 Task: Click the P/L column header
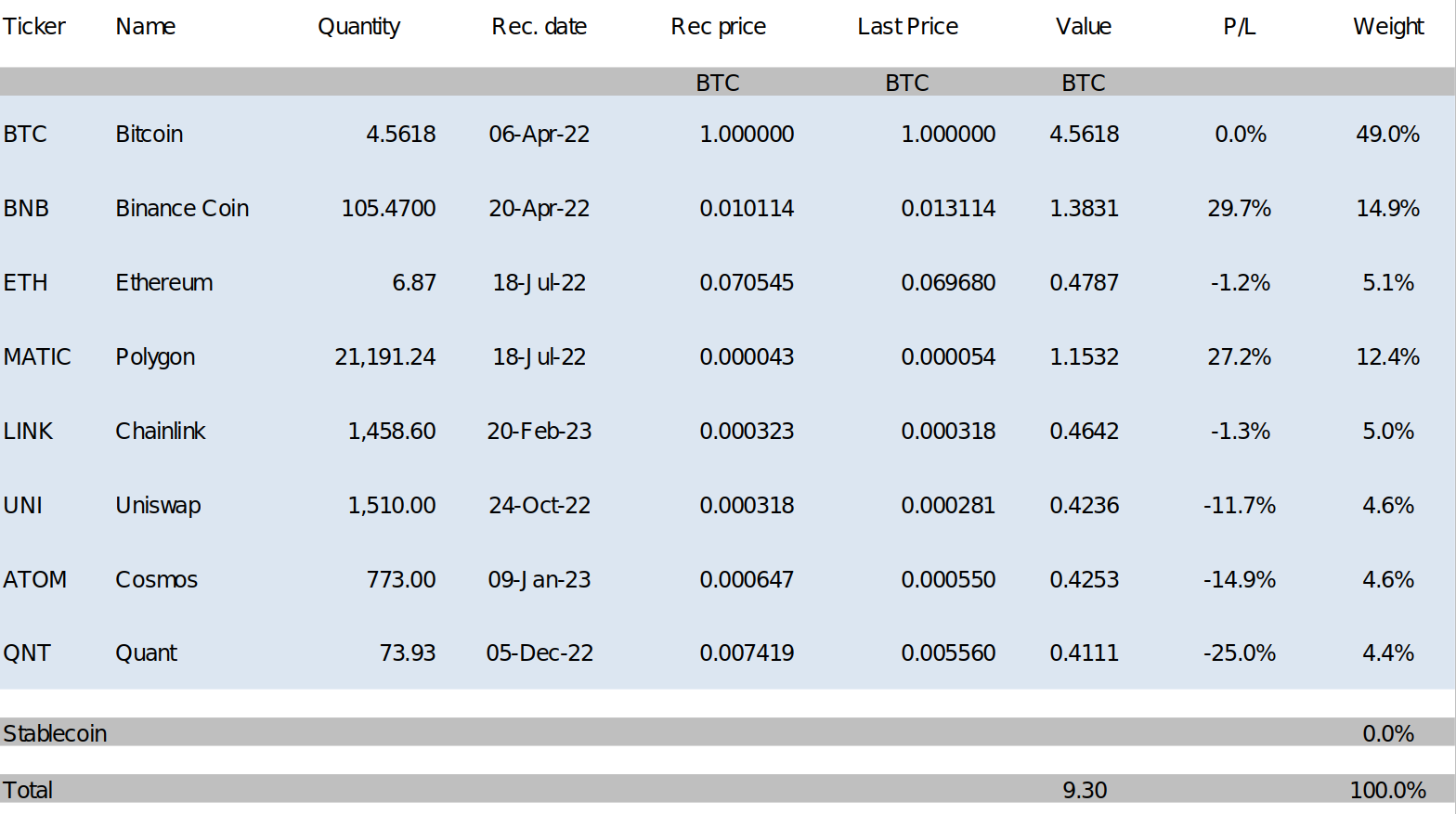(x=1239, y=27)
